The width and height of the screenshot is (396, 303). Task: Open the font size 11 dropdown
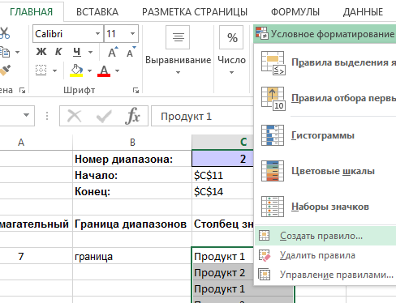[x=132, y=34]
